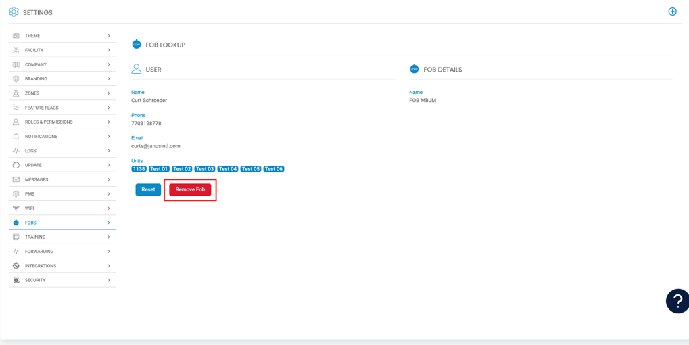689x345 pixels.
Task: Click the Notifications bell icon
Action: coord(16,137)
